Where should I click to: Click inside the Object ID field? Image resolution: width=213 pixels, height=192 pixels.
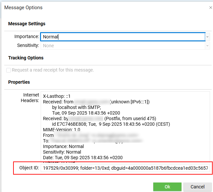125,168
